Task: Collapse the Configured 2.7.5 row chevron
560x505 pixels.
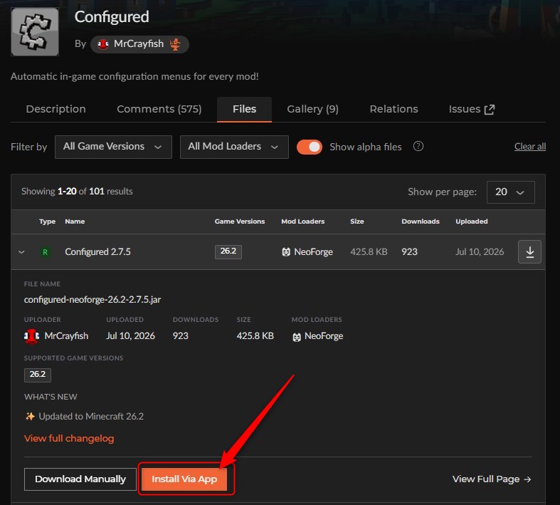Action: pos(21,252)
